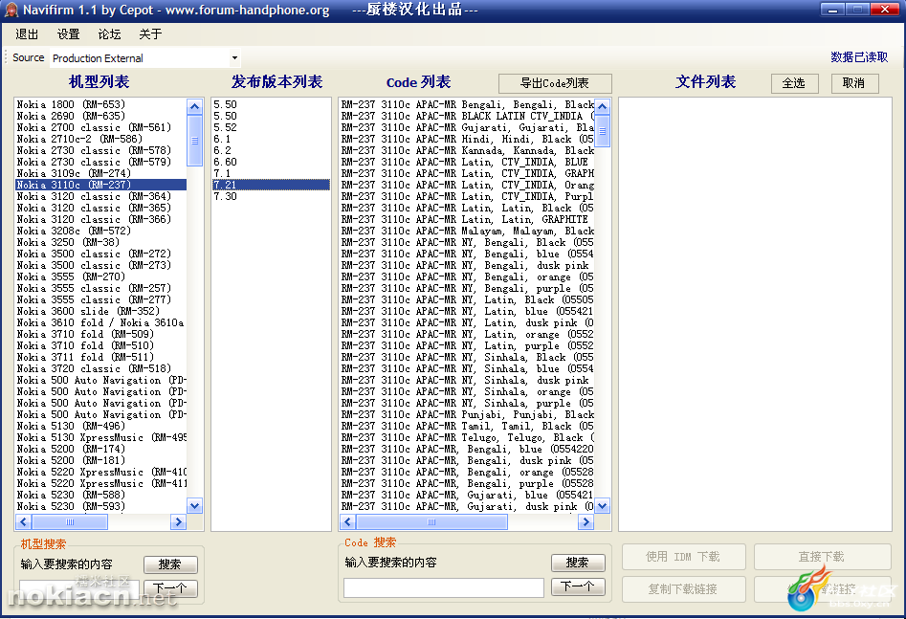The width and height of the screenshot is (906, 619).
Task: Open the 关于 menu
Action: [150, 34]
